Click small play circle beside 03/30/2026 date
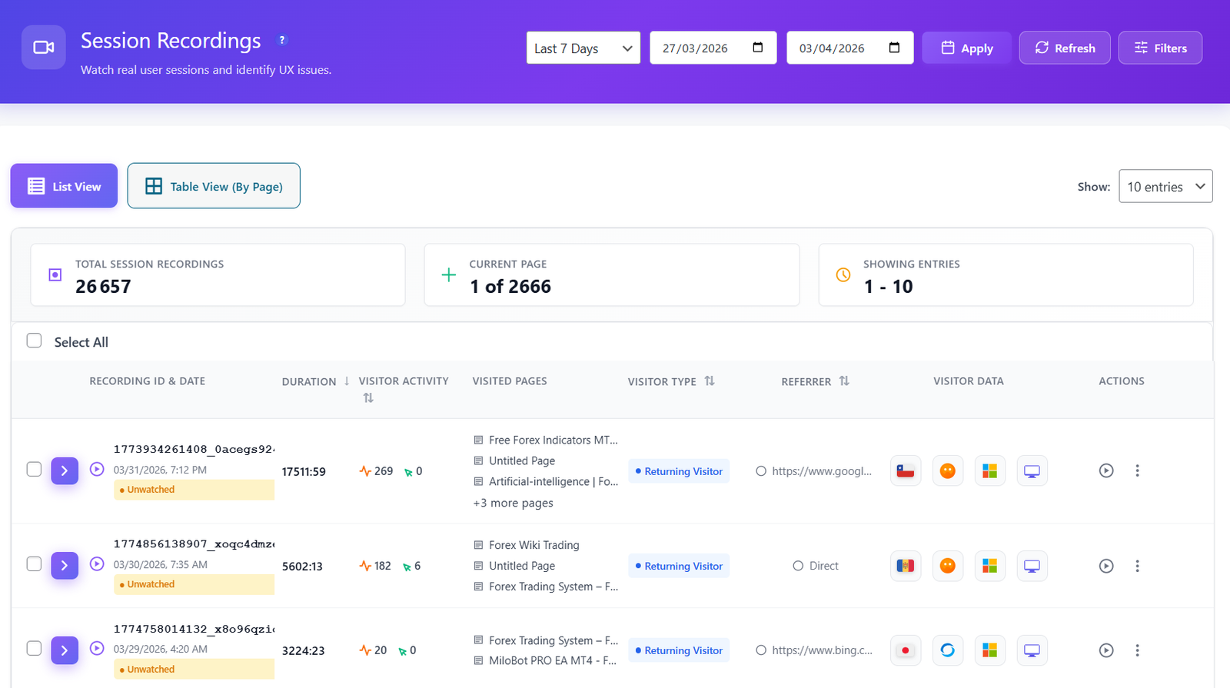1230x688 pixels. tap(97, 563)
